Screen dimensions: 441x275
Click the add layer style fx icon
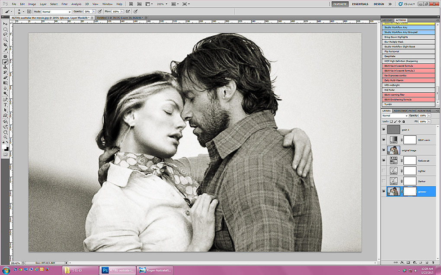pos(402,262)
